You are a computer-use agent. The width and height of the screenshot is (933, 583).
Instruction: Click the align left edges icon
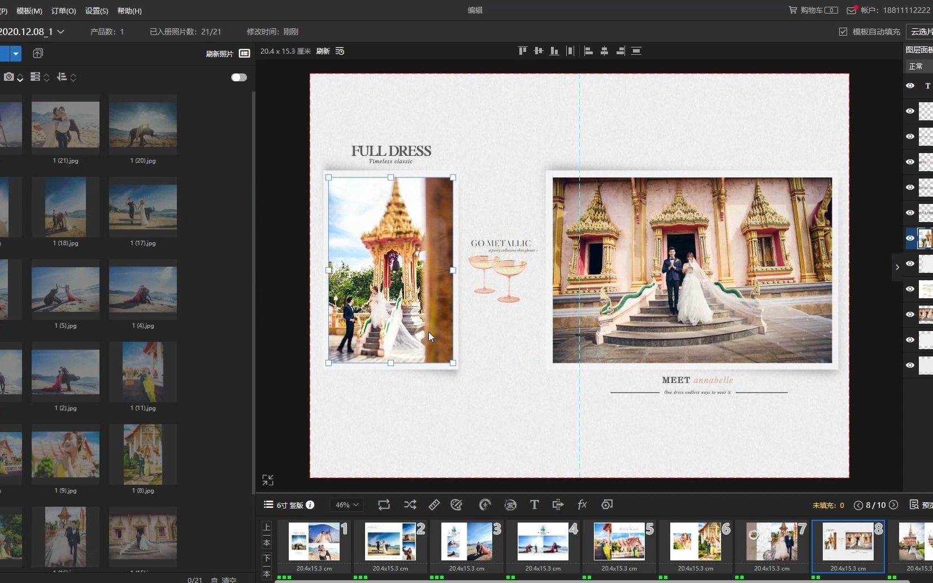[588, 51]
